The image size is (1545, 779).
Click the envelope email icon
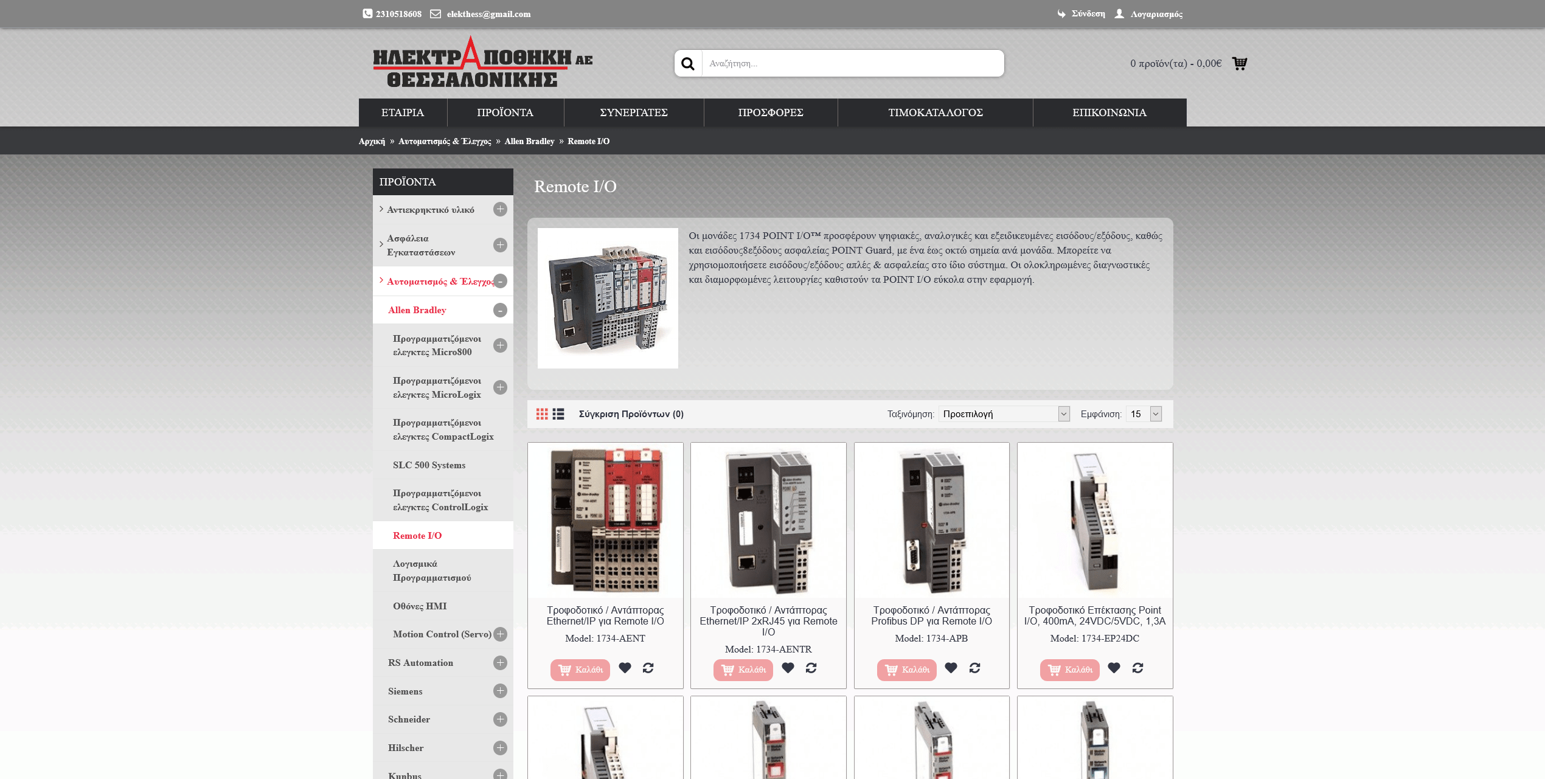436,13
